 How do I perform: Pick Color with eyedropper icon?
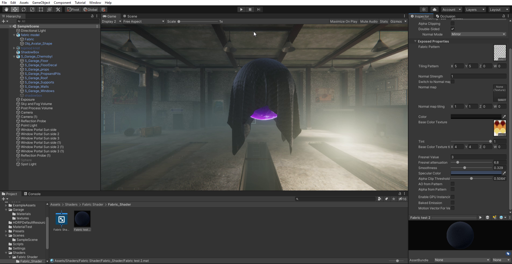[504, 116]
